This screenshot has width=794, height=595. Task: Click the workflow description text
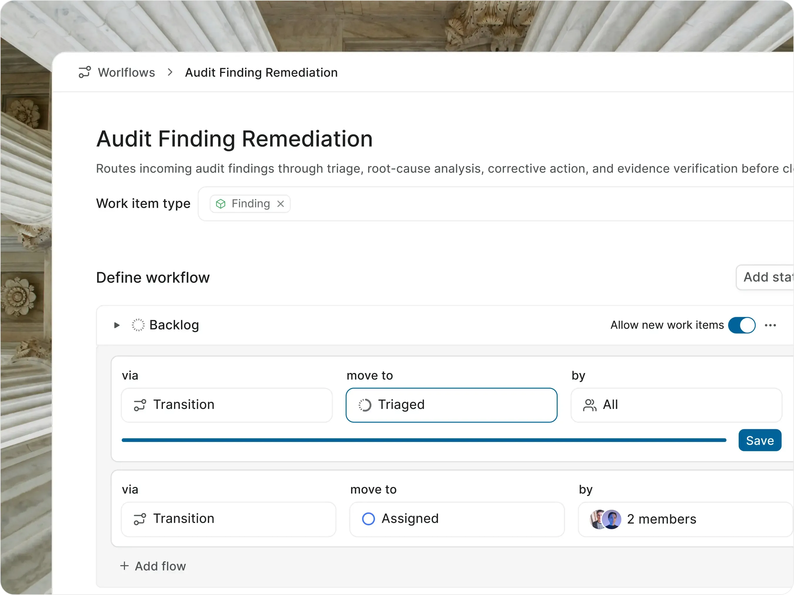click(x=445, y=168)
